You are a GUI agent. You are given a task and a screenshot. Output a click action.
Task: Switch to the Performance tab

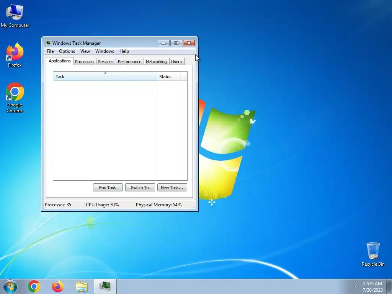point(129,62)
